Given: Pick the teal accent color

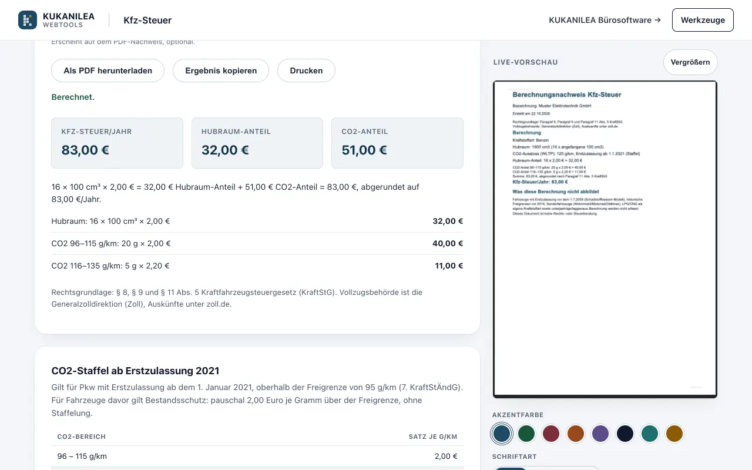Looking at the screenshot, I should click(650, 434).
